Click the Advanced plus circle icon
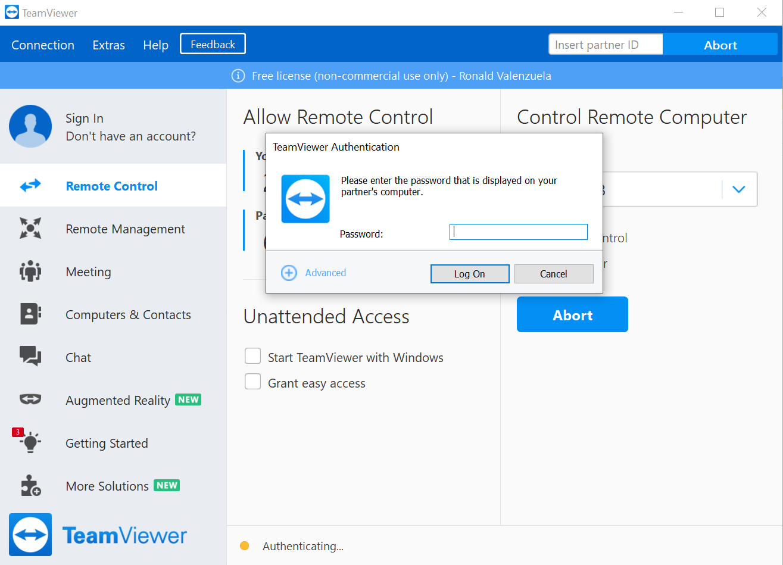This screenshot has height=565, width=783. [289, 273]
